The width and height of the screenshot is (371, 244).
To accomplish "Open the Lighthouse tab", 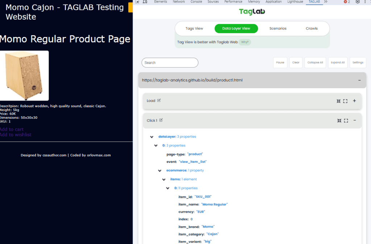I will point(295,2).
